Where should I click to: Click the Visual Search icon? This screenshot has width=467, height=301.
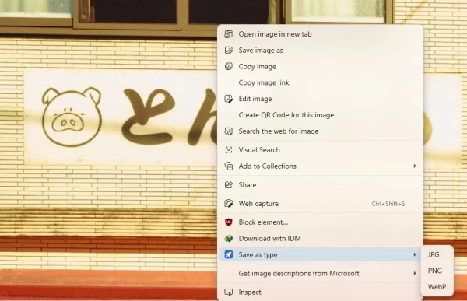[228, 150]
